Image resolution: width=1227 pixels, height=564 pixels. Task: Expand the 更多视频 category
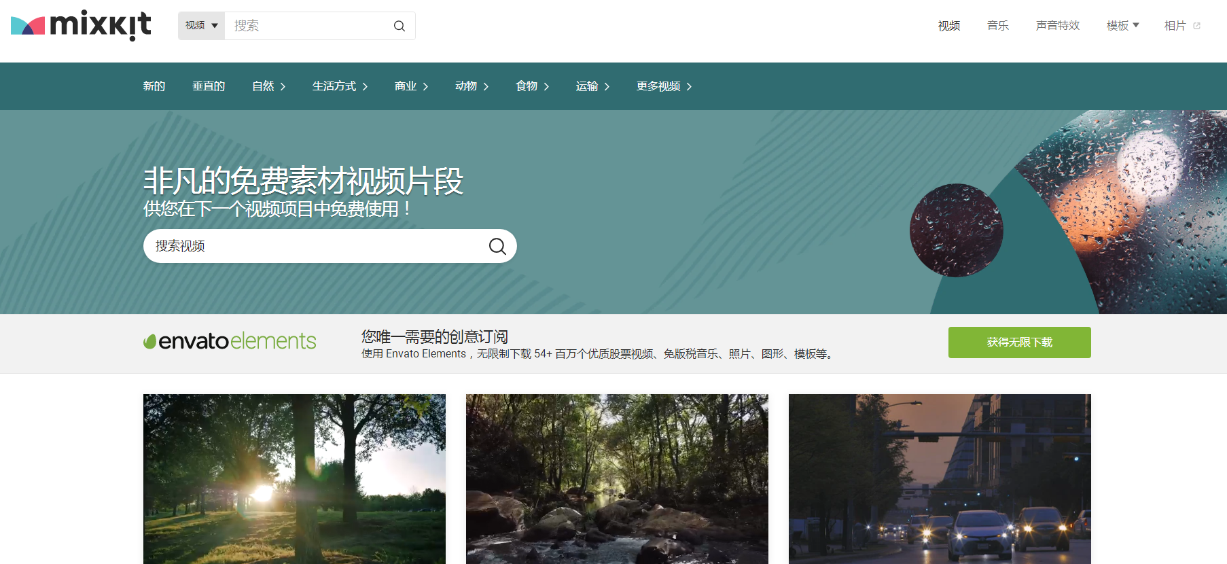[x=664, y=86]
